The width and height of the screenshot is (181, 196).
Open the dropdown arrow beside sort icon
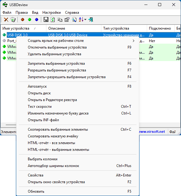tap(85, 20)
